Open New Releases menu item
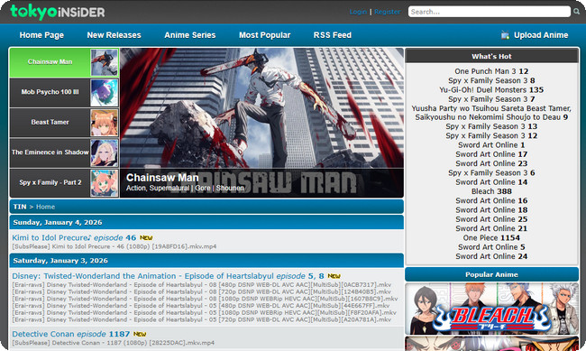This screenshot has height=351, width=586. click(x=114, y=35)
